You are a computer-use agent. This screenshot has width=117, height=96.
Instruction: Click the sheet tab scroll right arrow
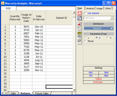coord(6,93)
